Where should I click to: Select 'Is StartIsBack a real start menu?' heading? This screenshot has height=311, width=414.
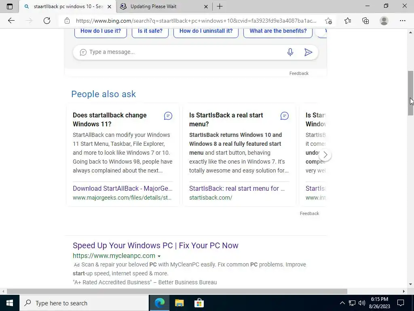(x=226, y=119)
